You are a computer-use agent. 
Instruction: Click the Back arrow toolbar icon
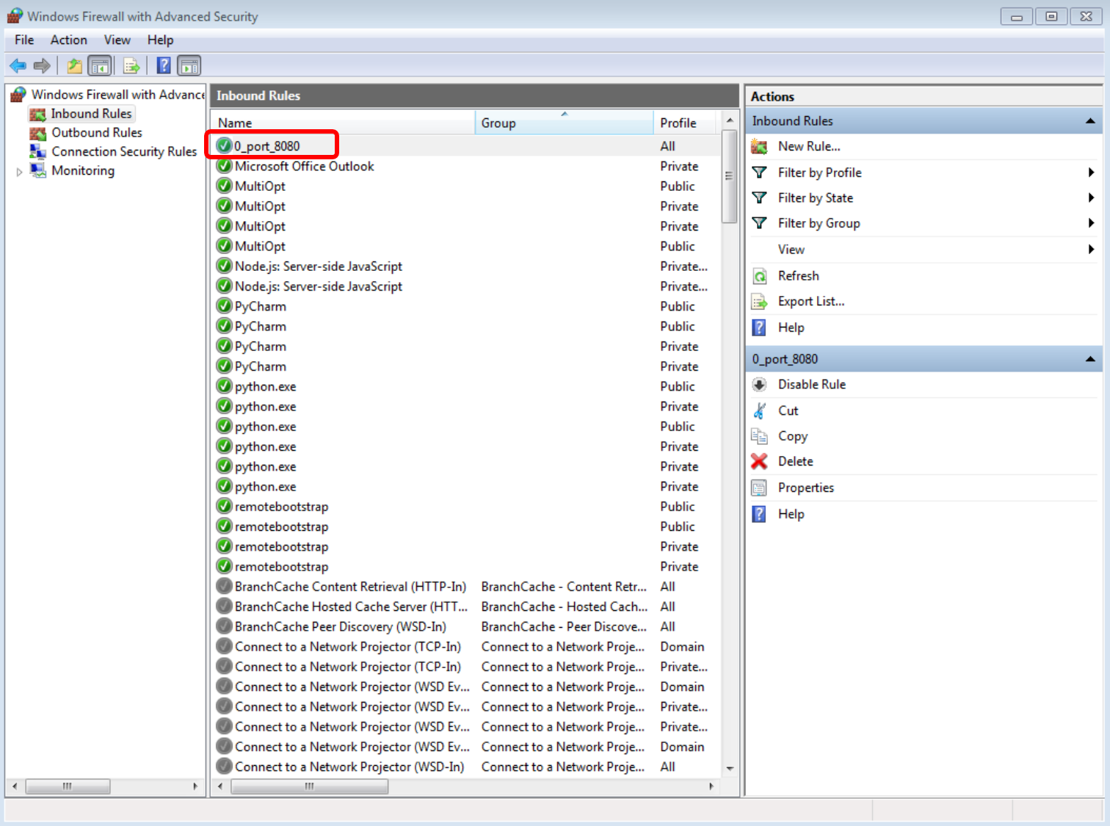click(x=18, y=66)
